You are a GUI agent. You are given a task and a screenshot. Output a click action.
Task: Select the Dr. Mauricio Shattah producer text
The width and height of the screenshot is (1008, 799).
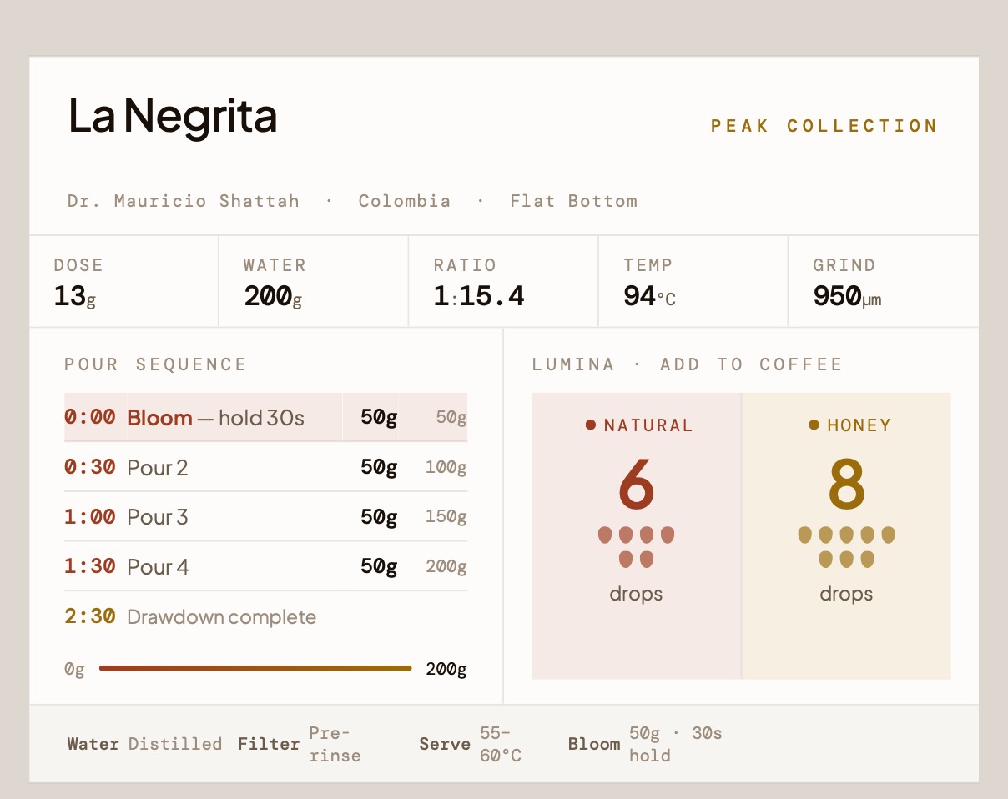(184, 201)
